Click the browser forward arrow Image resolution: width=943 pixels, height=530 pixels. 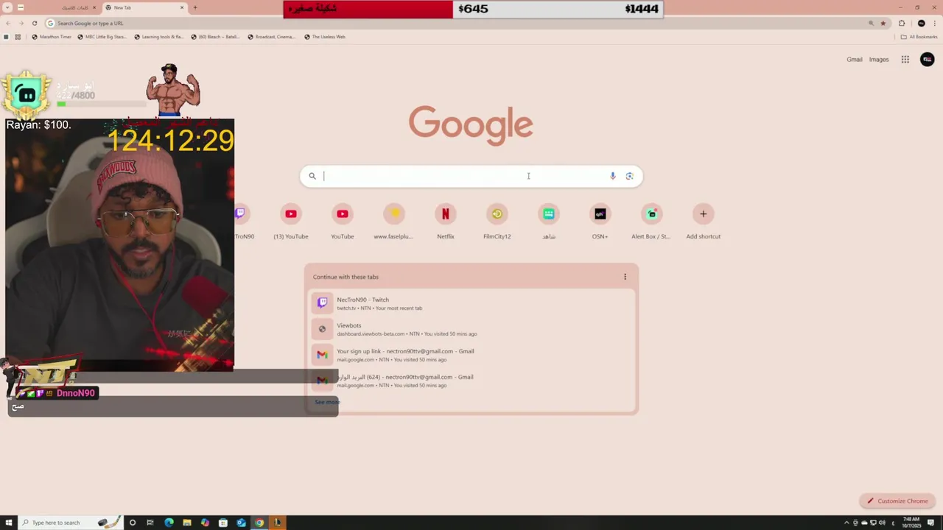(x=21, y=23)
